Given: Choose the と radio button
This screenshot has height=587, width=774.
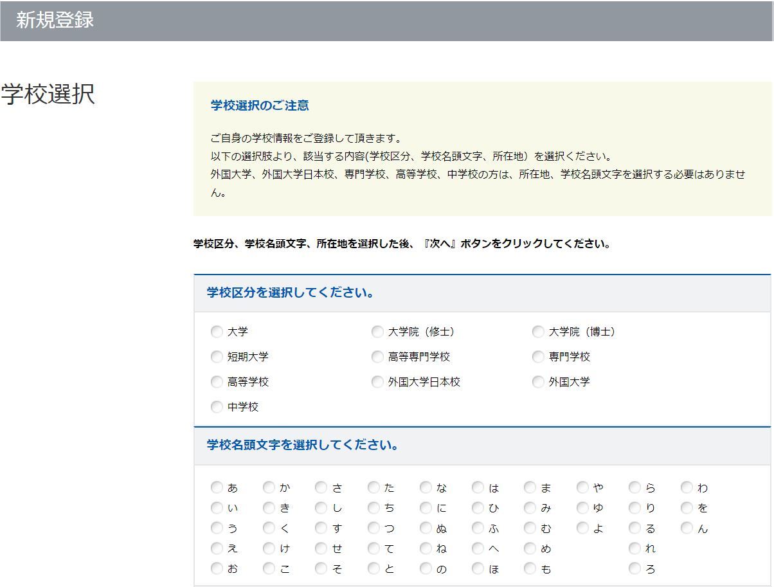Looking at the screenshot, I should 373,568.
